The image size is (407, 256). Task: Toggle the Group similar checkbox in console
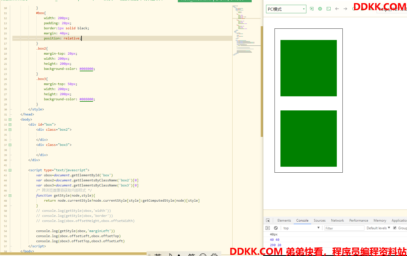coord(395,228)
